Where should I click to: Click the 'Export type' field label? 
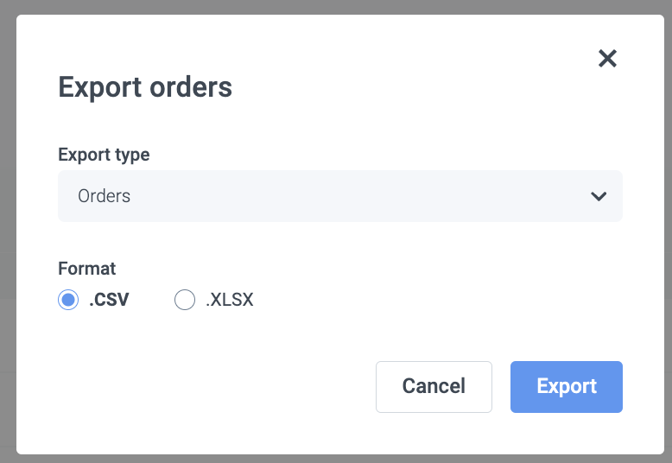tap(104, 155)
